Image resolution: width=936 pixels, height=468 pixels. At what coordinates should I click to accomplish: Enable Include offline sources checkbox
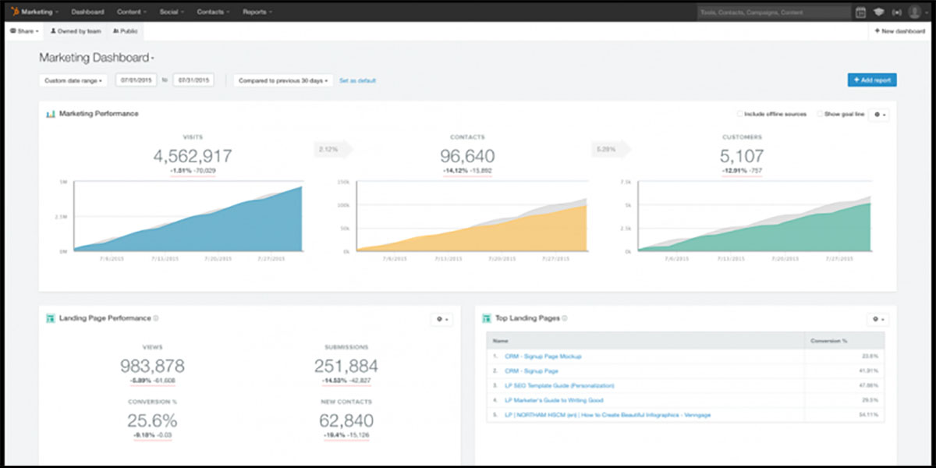coord(739,114)
